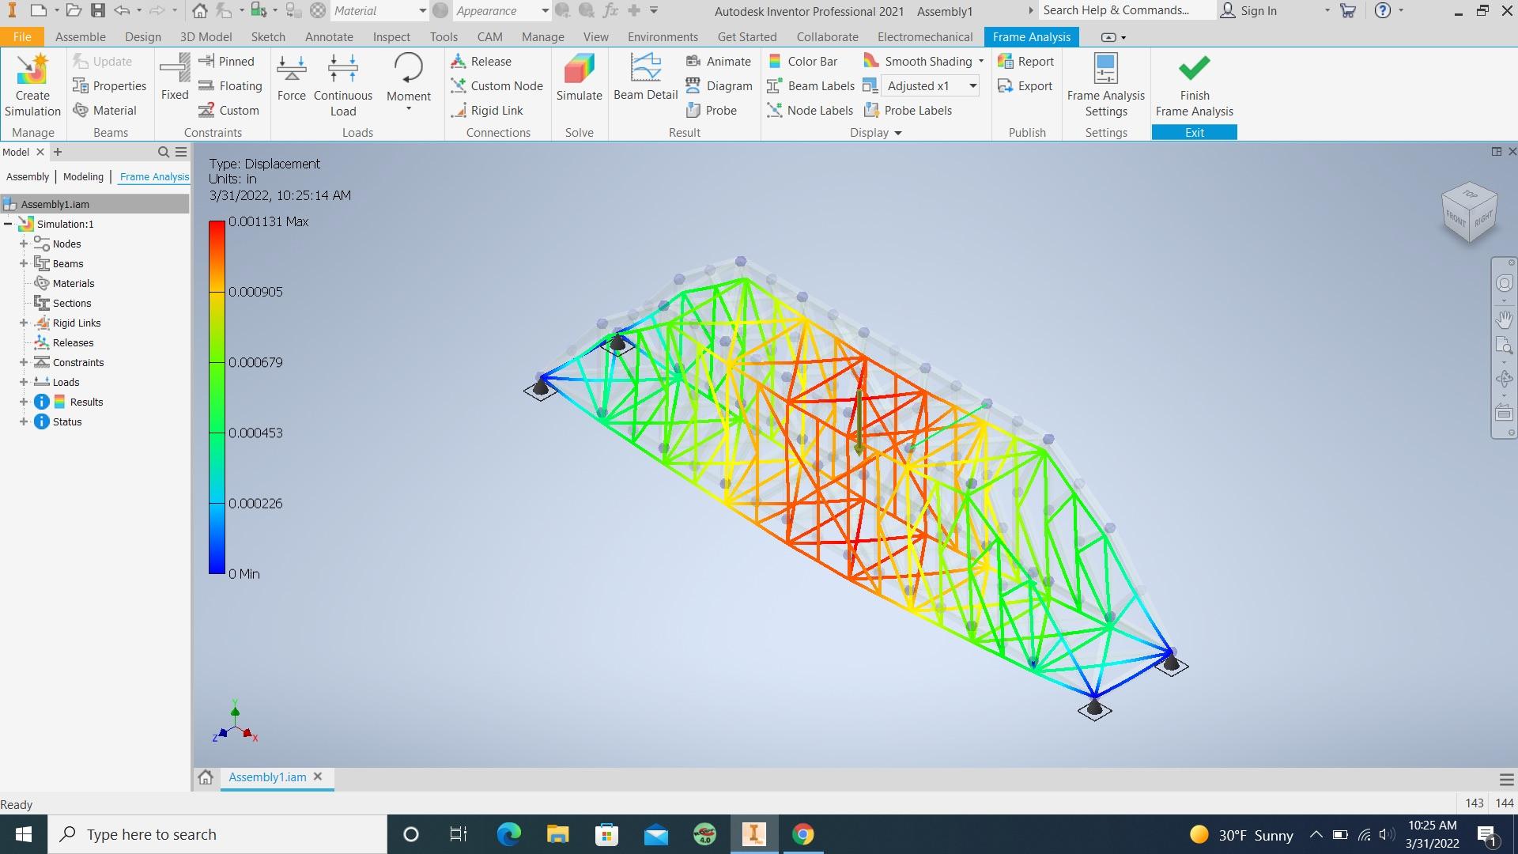Switch to Assembly browser tab

28,176
